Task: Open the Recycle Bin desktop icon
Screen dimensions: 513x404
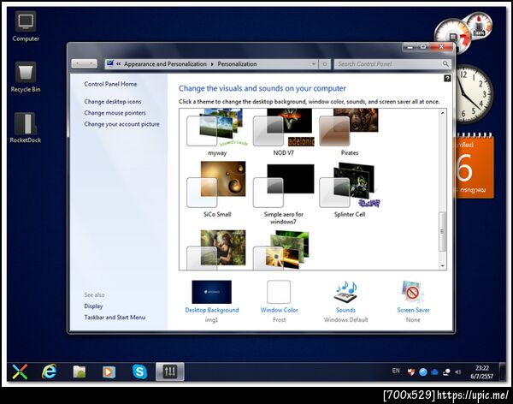Action: pyautogui.click(x=26, y=77)
